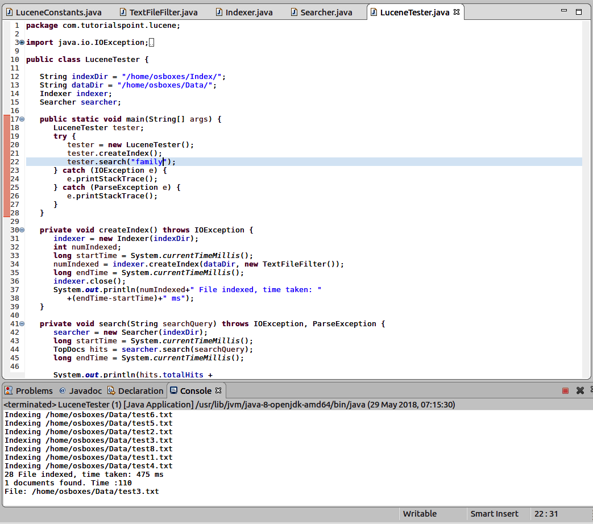Maximize the editor area
The width and height of the screenshot is (593, 524).
click(x=579, y=12)
